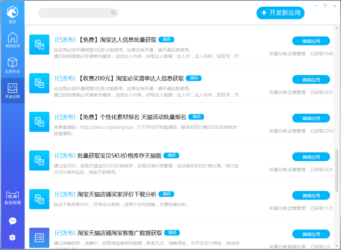
Task: Maximize the application window
Action: [x=325, y=6]
